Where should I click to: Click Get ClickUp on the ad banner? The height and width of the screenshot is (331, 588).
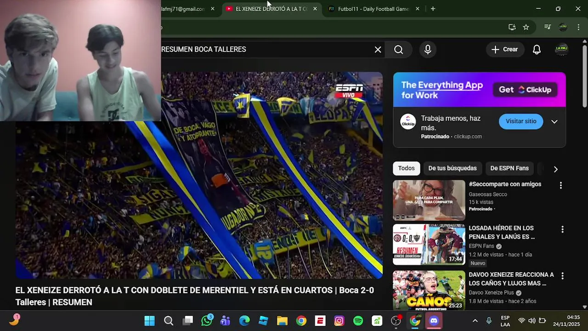[525, 90]
